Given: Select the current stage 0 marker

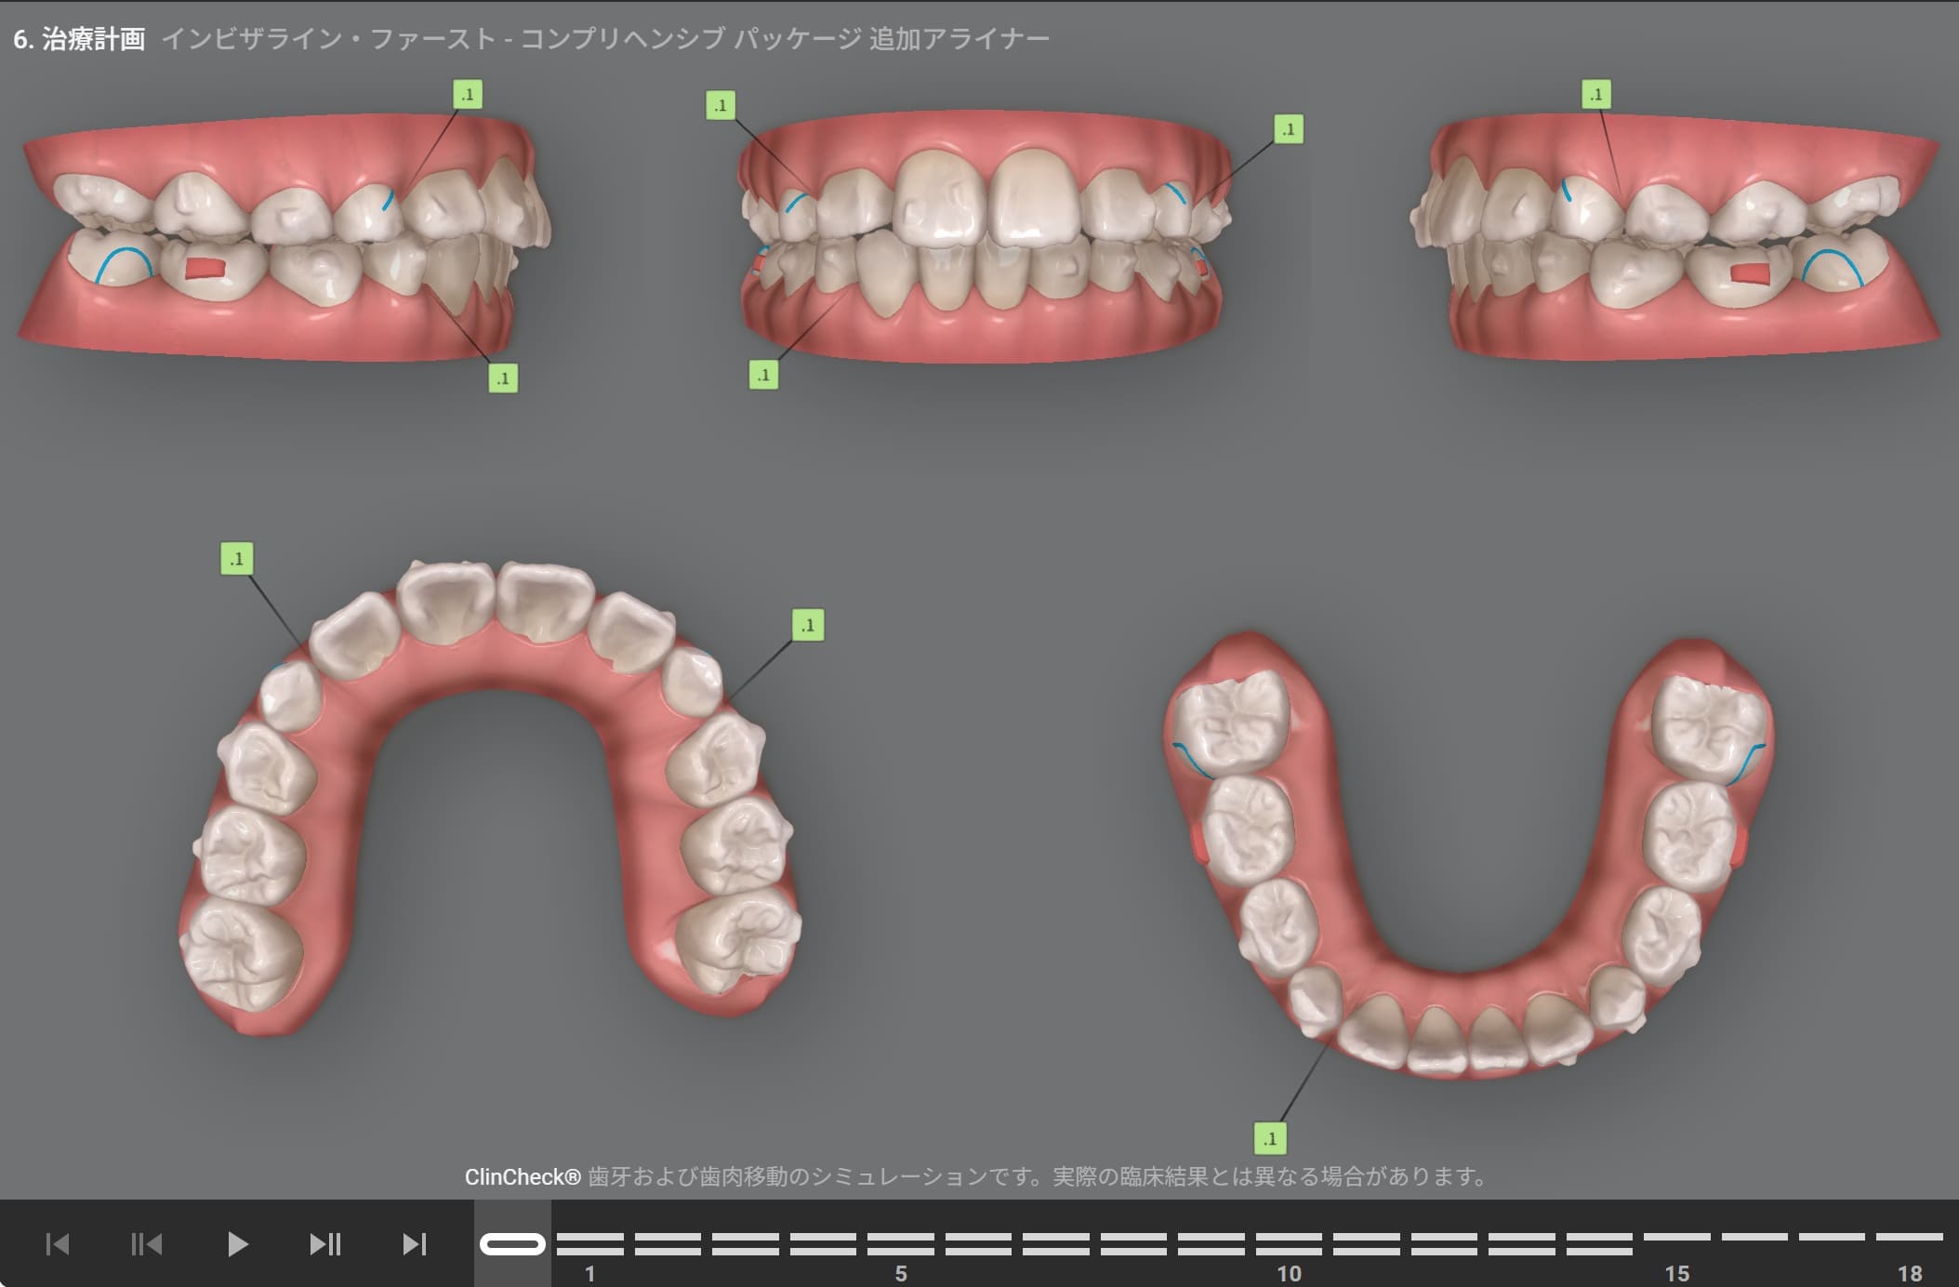Looking at the screenshot, I should pyautogui.click(x=512, y=1244).
